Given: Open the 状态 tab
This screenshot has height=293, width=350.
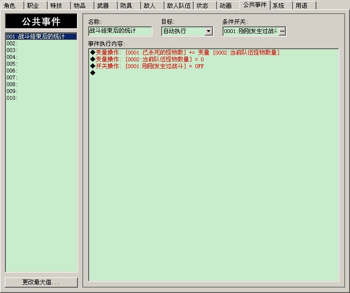Looking at the screenshot, I should [x=205, y=5].
